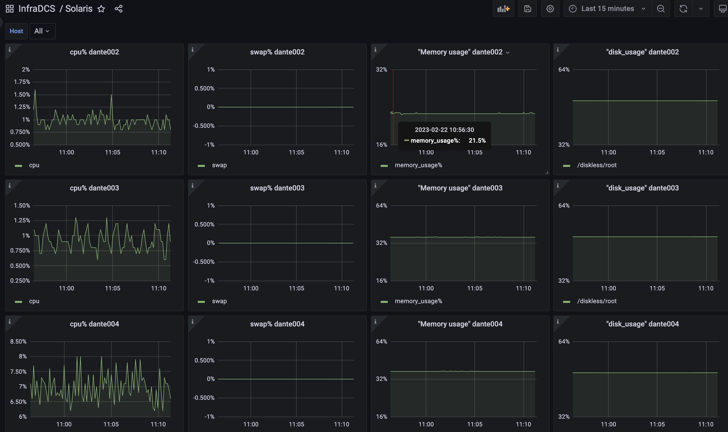Open dashboard settings gear icon
728x432 pixels.
(550, 9)
